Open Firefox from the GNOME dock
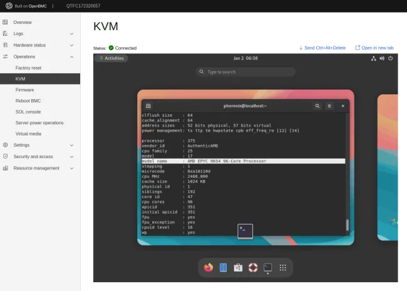The height and width of the screenshot is (291, 407). click(x=209, y=268)
